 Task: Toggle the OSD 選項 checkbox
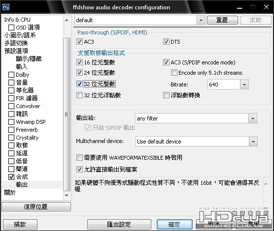click(11, 28)
